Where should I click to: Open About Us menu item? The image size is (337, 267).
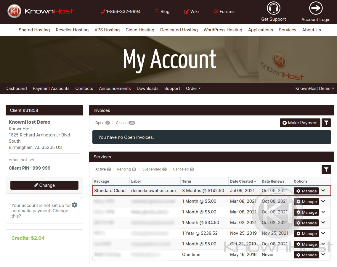tap(312, 30)
